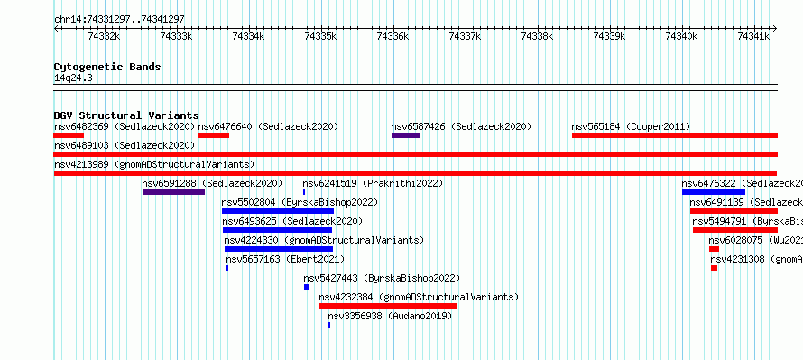Click the DGV Structural Variants track title
Image resolution: width=803 pixels, height=360 pixels.
click(126, 115)
